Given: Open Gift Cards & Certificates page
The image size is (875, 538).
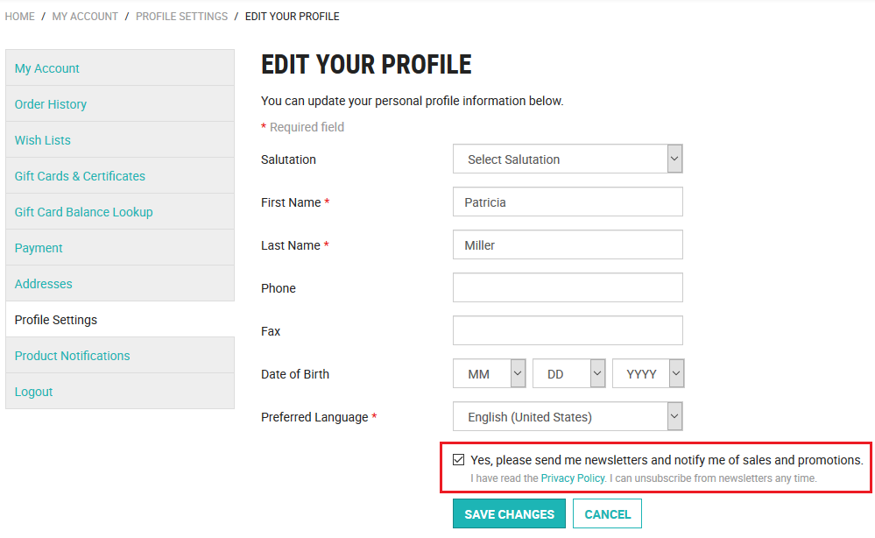Looking at the screenshot, I should [80, 175].
